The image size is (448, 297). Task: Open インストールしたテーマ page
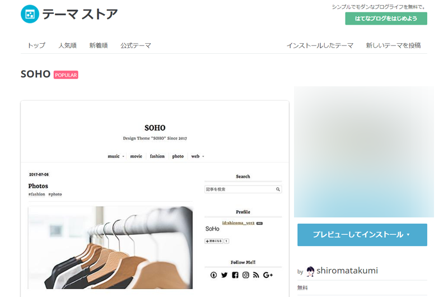point(320,45)
